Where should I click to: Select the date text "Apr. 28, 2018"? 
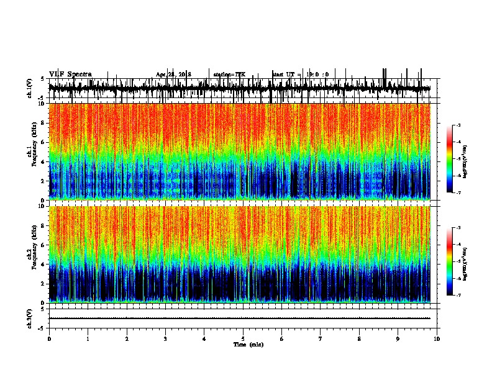click(173, 75)
